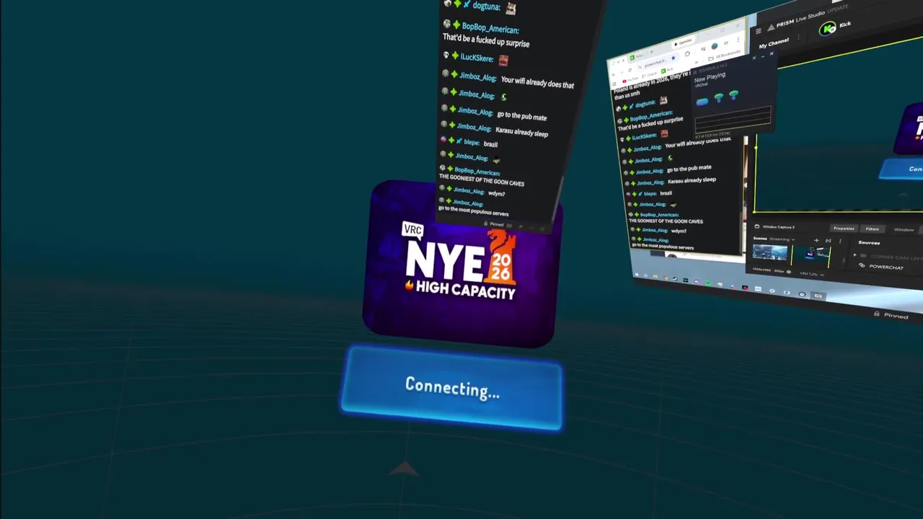923x519 pixels.
Task: Open PRISM Live Studio hamburger menu
Action: (759, 31)
